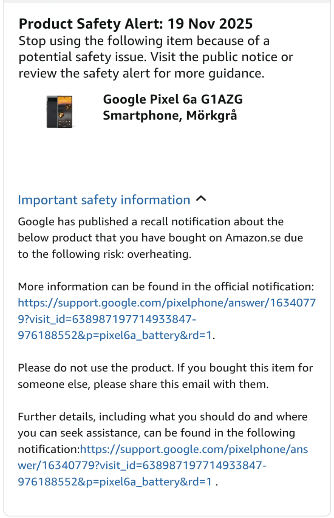Click the Google Pixel 6a product image
This screenshot has width=334, height=518.
[59, 112]
